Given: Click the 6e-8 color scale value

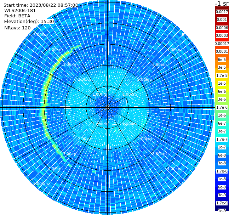Looking at the screenshot, I should click(x=222, y=155).
